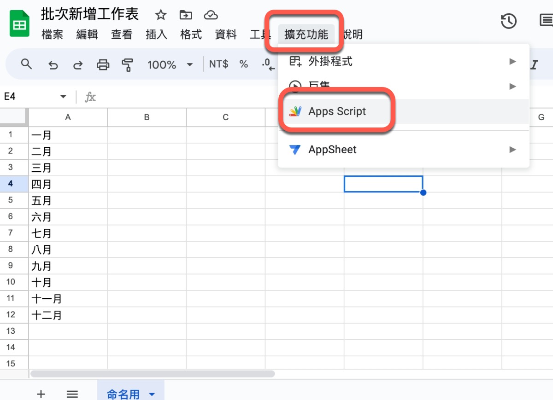Screen dimensions: 553x400
Task: Star the document with the star icon
Action: tap(160, 15)
